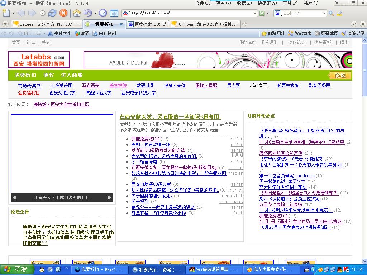This screenshot has height=275, width=367.
Task: Expand the undo closed tab dropdown arrow
Action: pos(95,13)
